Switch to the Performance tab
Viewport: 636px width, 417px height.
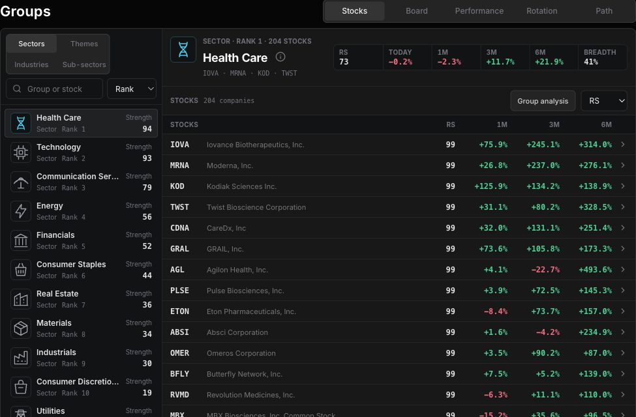[x=479, y=11]
